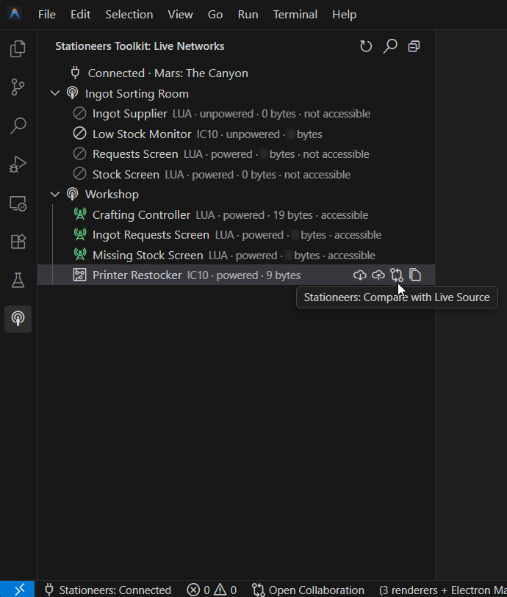Open the Terminal menu
This screenshot has height=597, width=507.
tap(295, 15)
